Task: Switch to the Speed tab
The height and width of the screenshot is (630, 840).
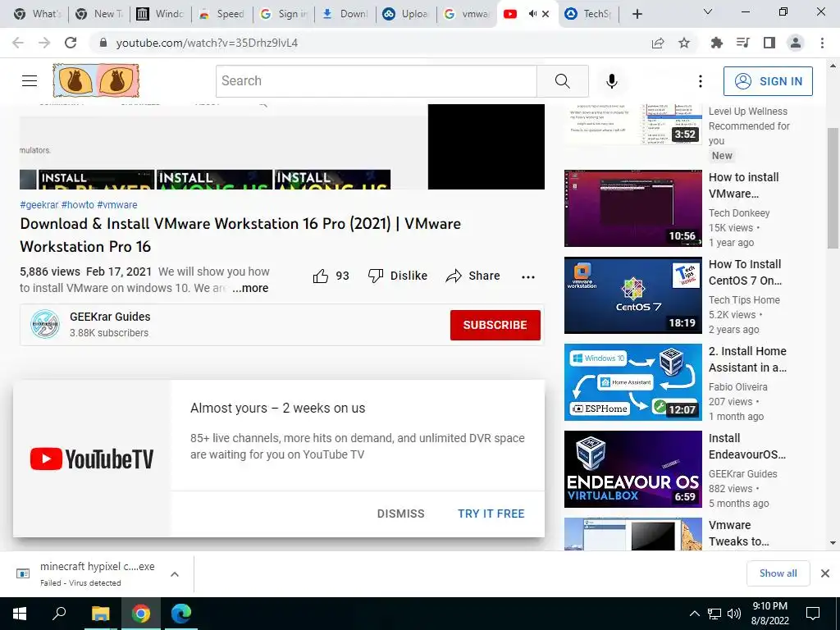Action: [221, 14]
